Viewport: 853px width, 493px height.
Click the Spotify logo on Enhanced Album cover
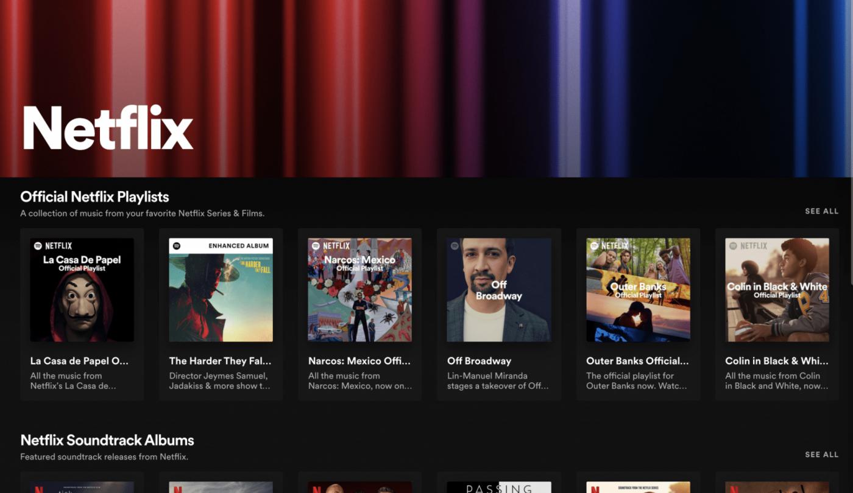(x=177, y=246)
